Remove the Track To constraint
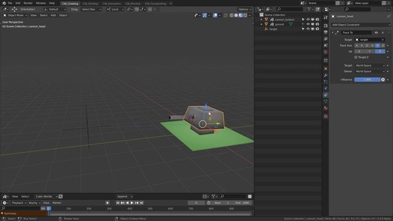Image resolution: width=393 pixels, height=221 pixels. pyautogui.click(x=383, y=33)
